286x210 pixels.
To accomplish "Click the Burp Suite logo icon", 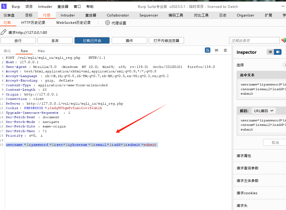I will [x=4, y=6].
